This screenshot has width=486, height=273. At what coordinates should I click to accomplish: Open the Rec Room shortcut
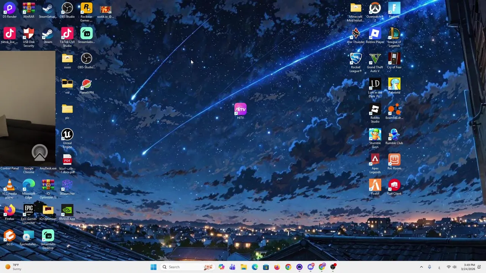394,162
